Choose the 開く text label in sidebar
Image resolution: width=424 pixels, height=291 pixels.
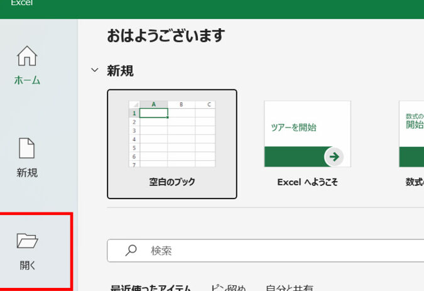[x=28, y=265]
